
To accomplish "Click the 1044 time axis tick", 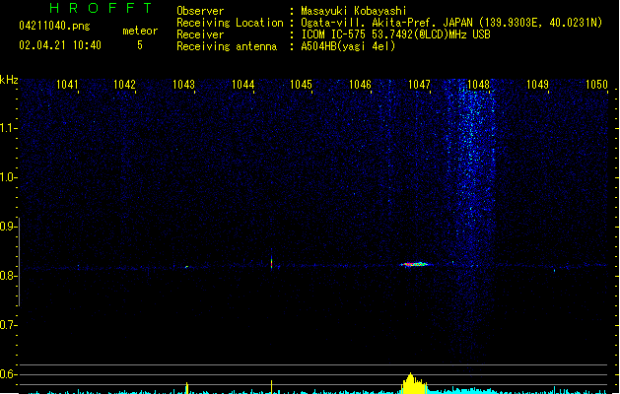I will point(242,85).
